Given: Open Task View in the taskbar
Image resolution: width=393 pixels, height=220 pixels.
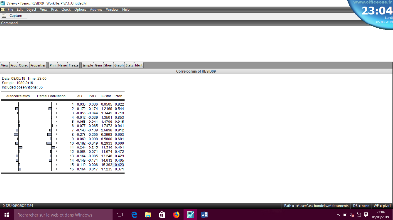Looking at the screenshot, I should tap(119, 215).
